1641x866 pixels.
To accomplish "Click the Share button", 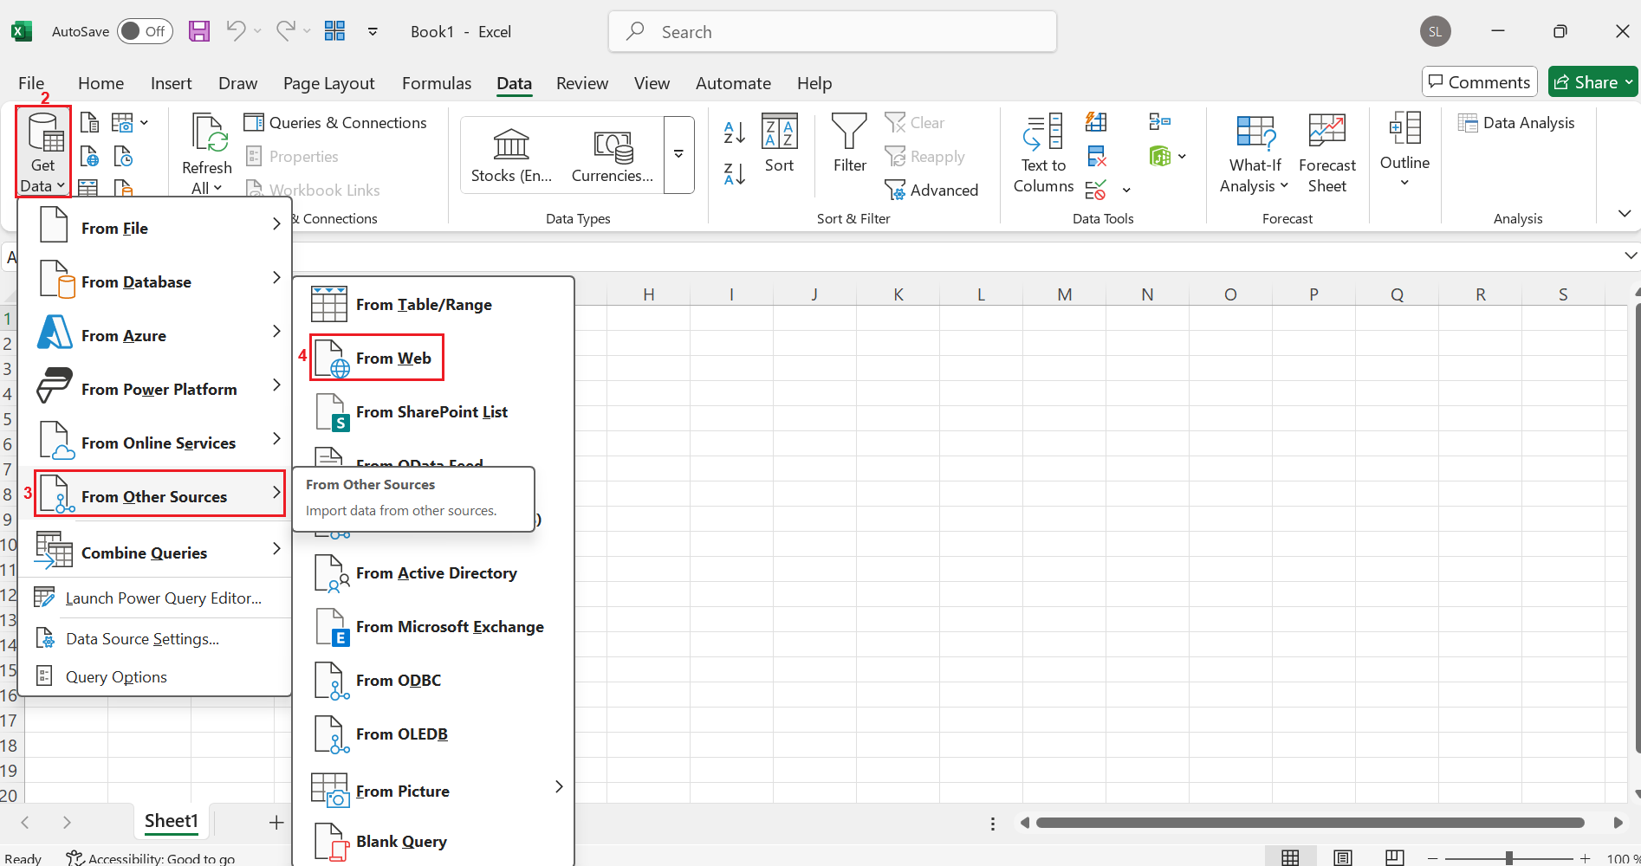I will 1592,82.
